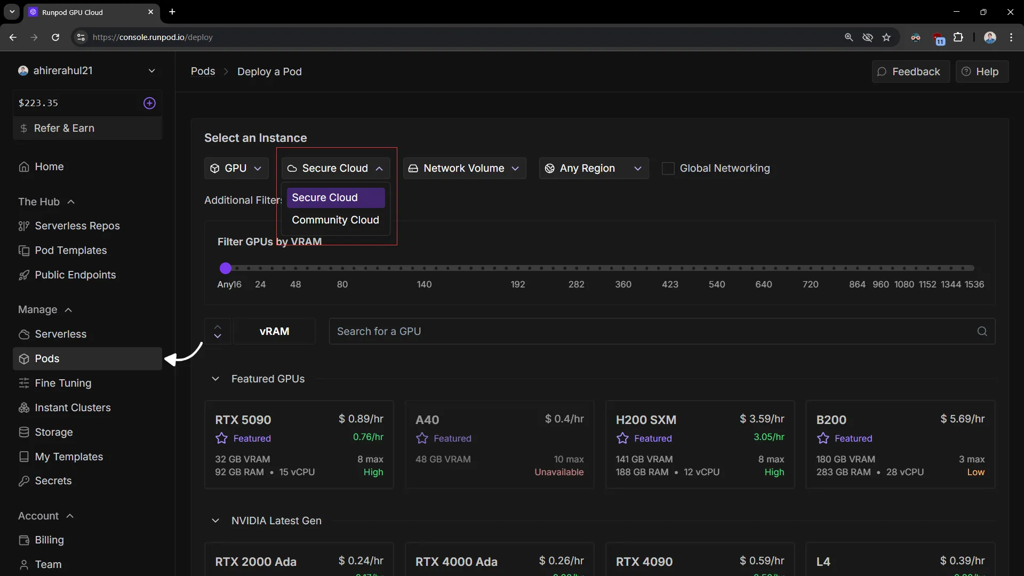
Task: Click Pods in the breadcrumb trail
Action: click(x=203, y=71)
